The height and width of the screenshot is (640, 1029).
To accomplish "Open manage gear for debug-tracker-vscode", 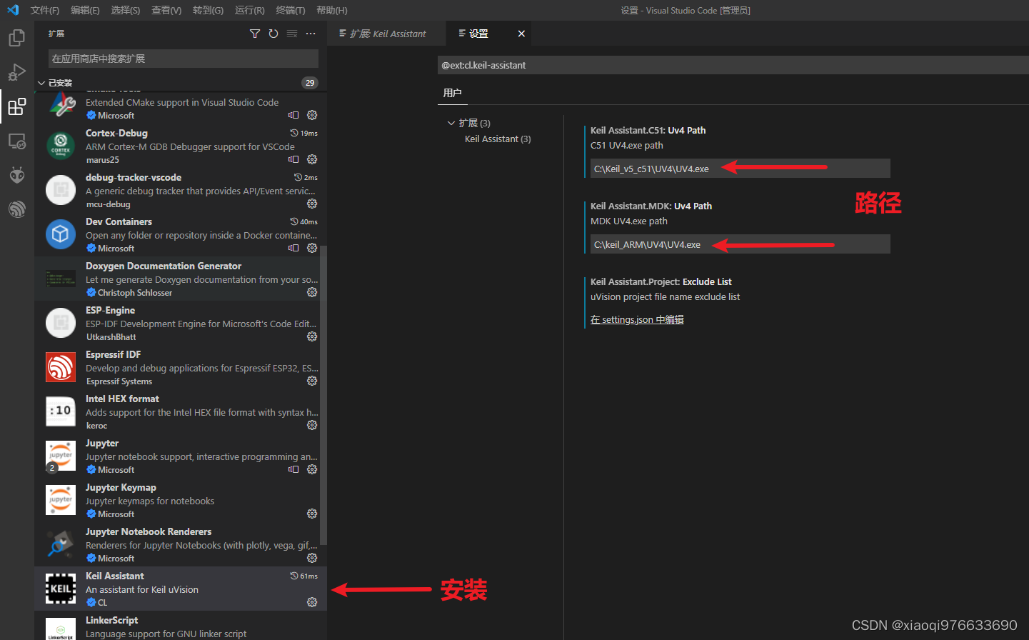I will [312, 204].
